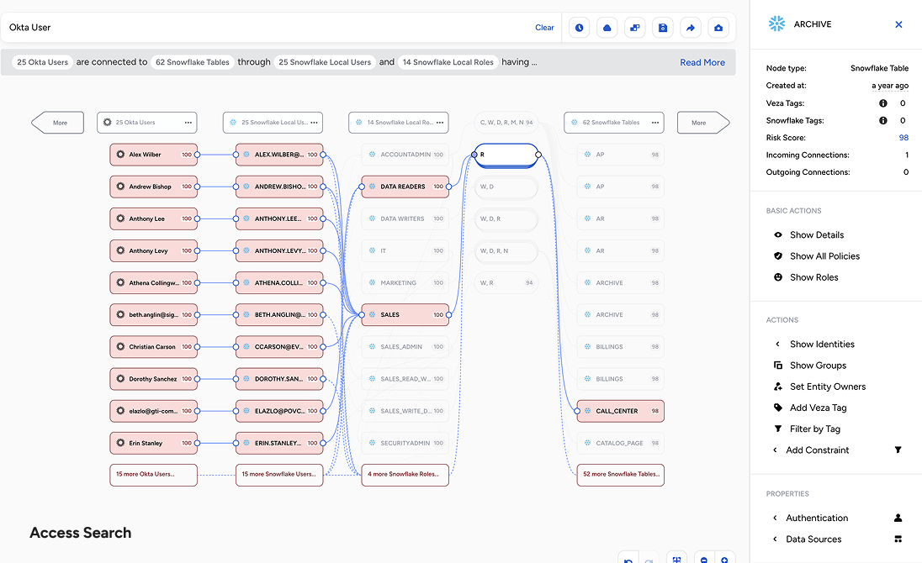The image size is (922, 563).
Task: Select the Erin Stanley user node
Action: click(x=153, y=443)
